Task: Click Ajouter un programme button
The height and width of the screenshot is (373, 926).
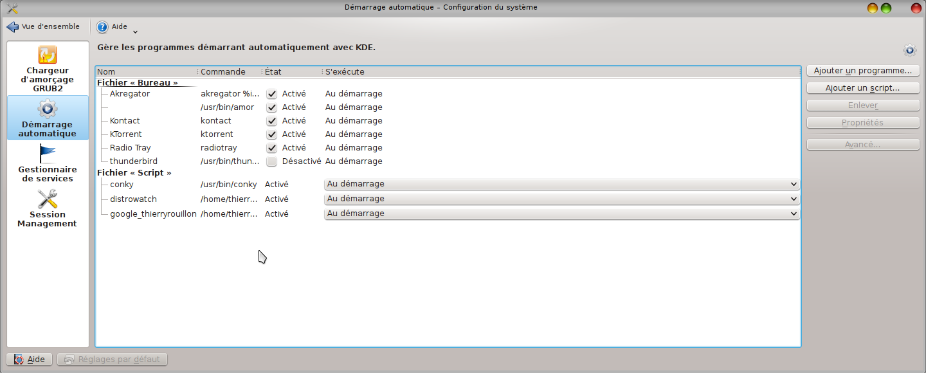Action: [x=863, y=71]
